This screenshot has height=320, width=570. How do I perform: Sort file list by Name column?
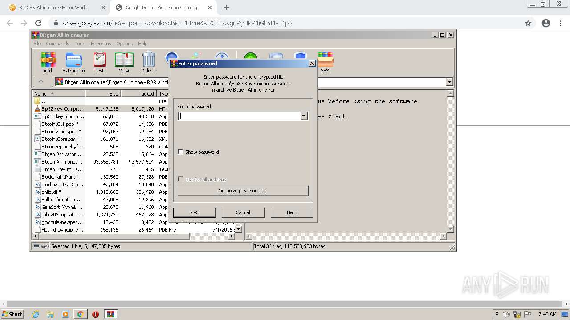pos(59,94)
